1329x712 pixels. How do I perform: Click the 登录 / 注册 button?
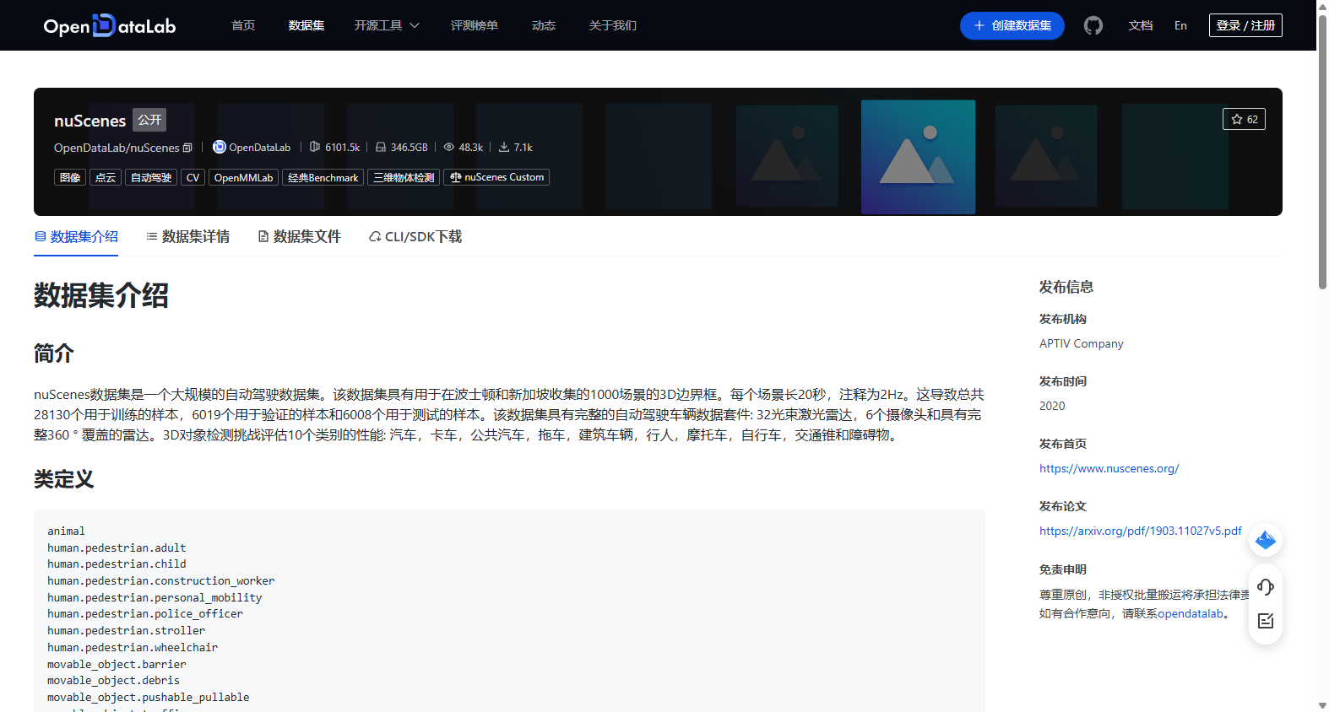tap(1245, 25)
